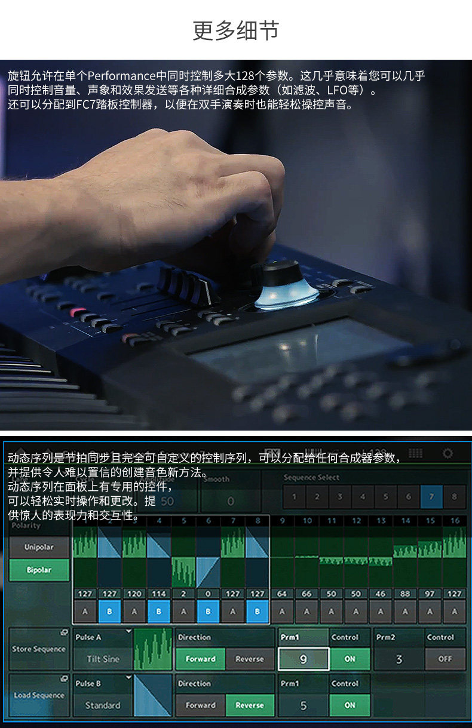
Task: Click step 15 value 97
Action: tap(430, 594)
